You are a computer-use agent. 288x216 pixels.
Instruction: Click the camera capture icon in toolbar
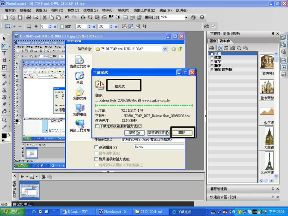83,17
